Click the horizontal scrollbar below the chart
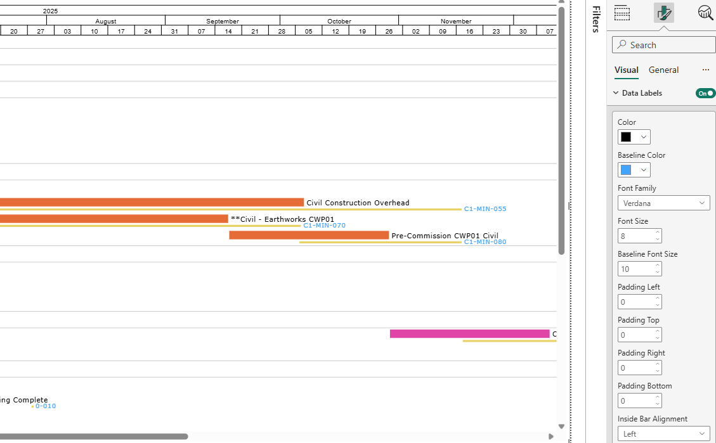716x443 pixels. tap(95, 435)
